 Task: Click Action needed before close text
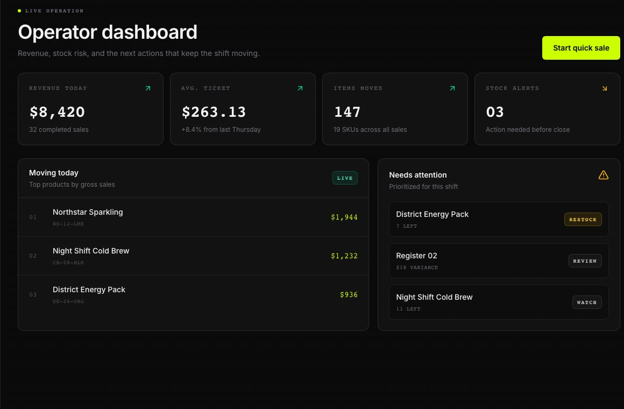528,130
